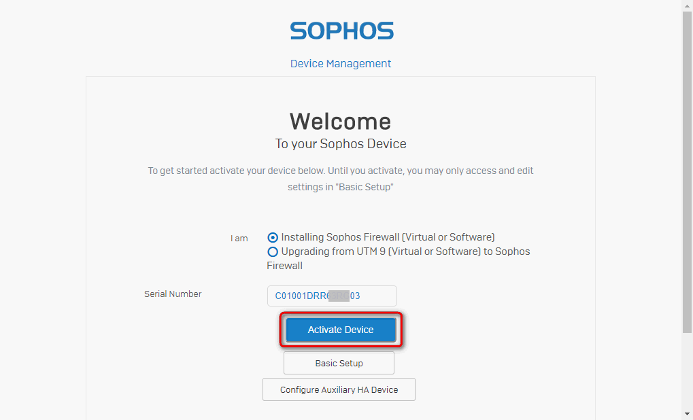
Task: Click the scrollbar up arrow
Action: [687, 5]
